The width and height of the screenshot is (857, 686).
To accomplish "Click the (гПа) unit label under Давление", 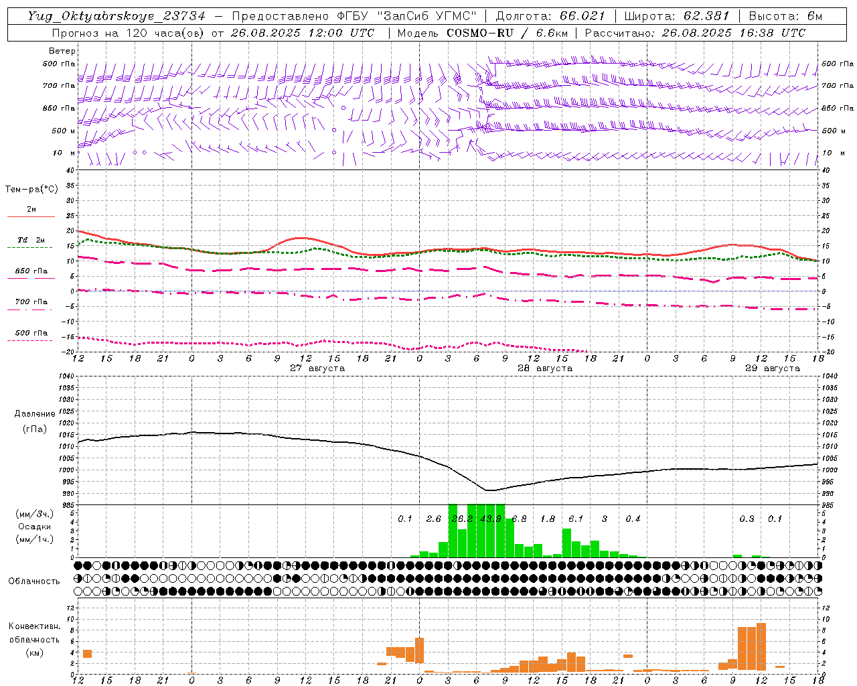I will tap(35, 429).
